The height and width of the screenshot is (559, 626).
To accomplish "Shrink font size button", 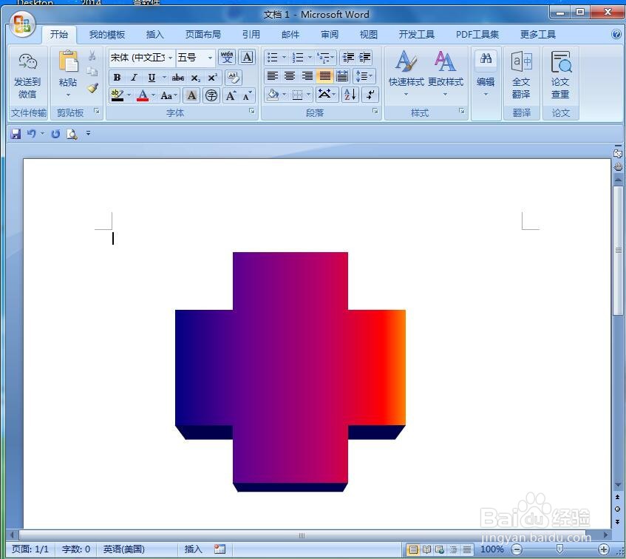I will pyautogui.click(x=248, y=95).
